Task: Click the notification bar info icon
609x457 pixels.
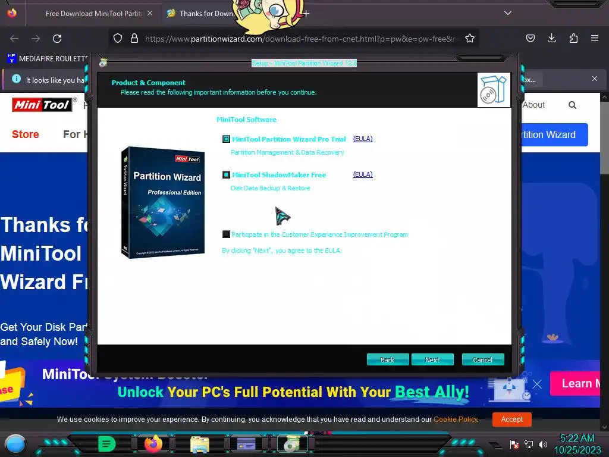Action: 16,79
